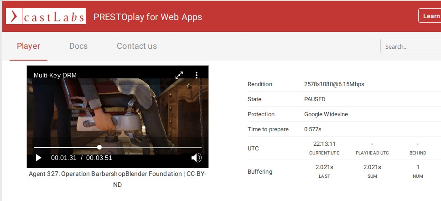The width and height of the screenshot is (441, 201).
Task: Click the BEHIND label
Action: click(418, 153)
